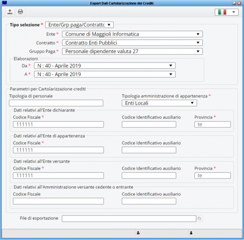Click Ente versante Codice Identificativo ausiliario field
Image resolution: width=244 pixels, height=240 pixels.
(149, 176)
